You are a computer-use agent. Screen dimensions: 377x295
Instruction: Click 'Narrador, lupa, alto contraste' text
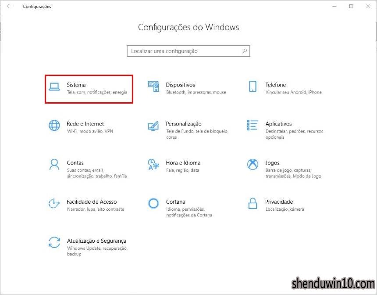point(96,209)
